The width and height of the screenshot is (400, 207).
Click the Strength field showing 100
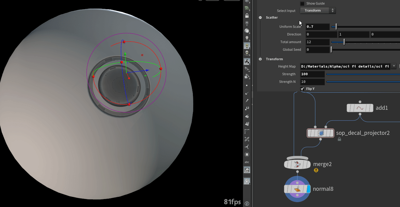[312, 74]
